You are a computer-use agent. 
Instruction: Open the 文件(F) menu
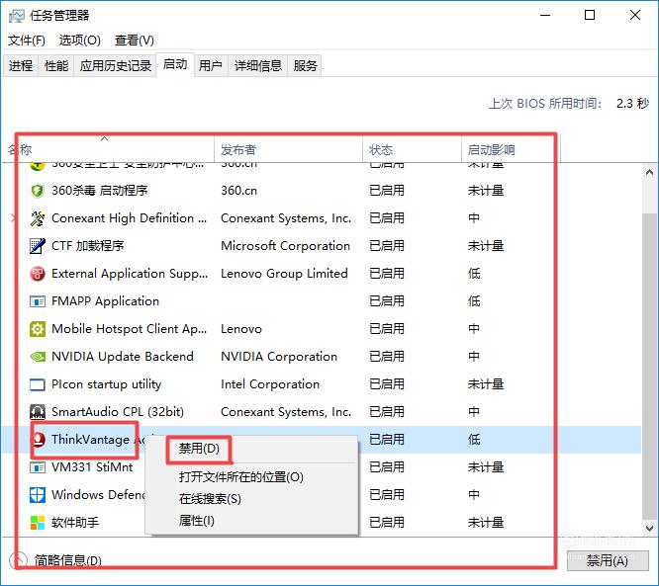27,41
